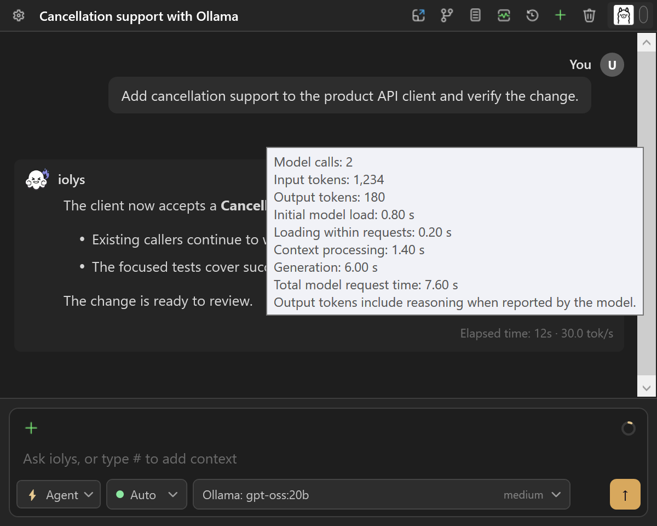Click the 'You' sender label
657x526 pixels.
[x=580, y=65]
